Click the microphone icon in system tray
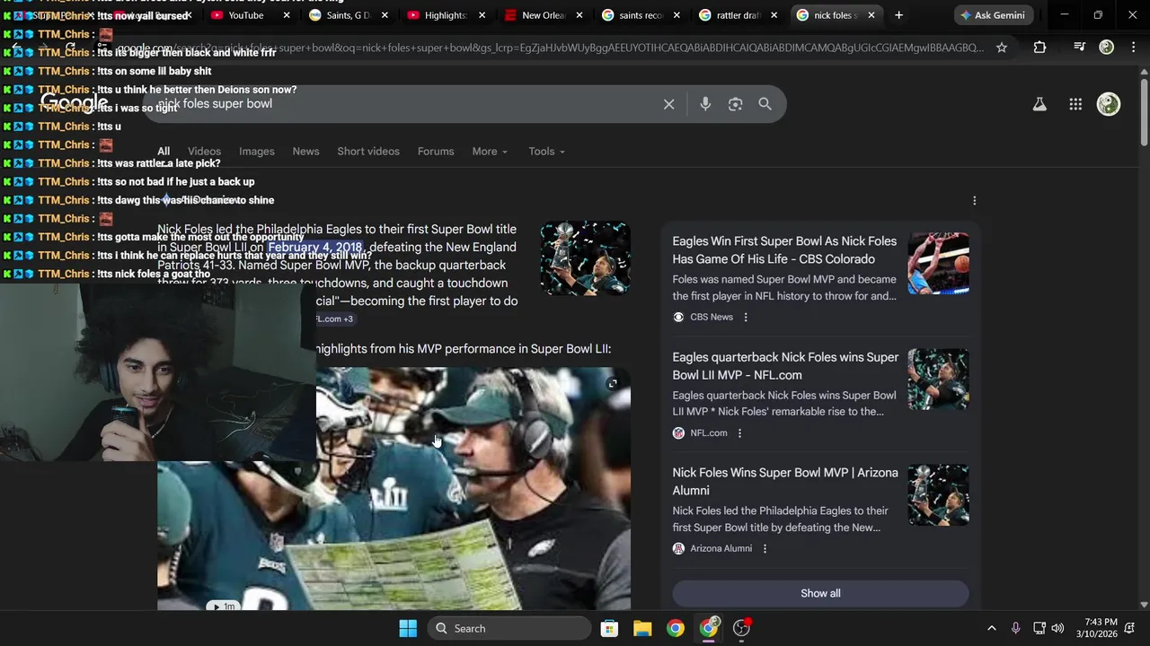This screenshot has width=1150, height=646. pos(1015,628)
